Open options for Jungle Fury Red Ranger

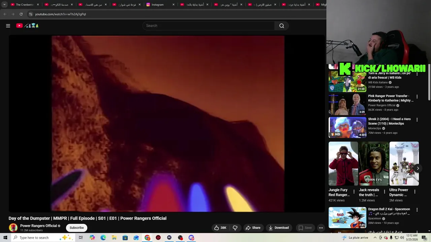354,192
